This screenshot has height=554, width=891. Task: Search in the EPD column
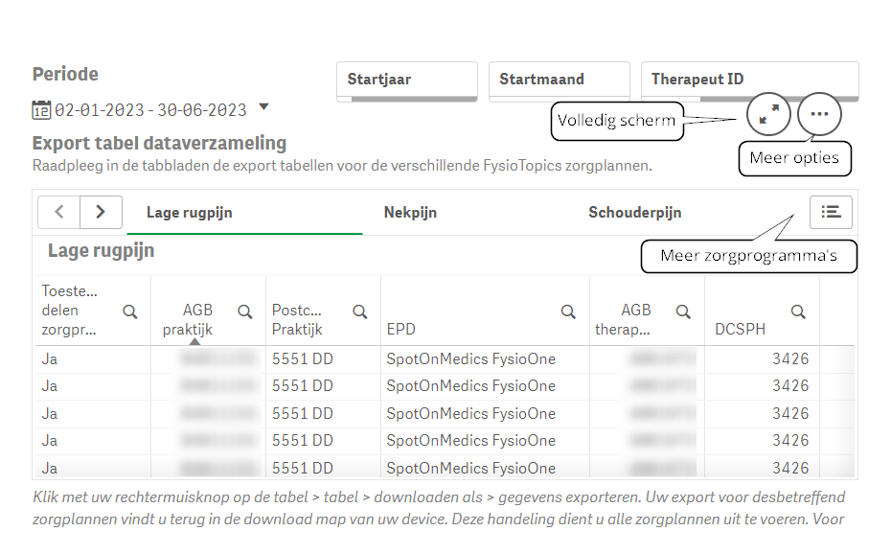click(x=568, y=312)
